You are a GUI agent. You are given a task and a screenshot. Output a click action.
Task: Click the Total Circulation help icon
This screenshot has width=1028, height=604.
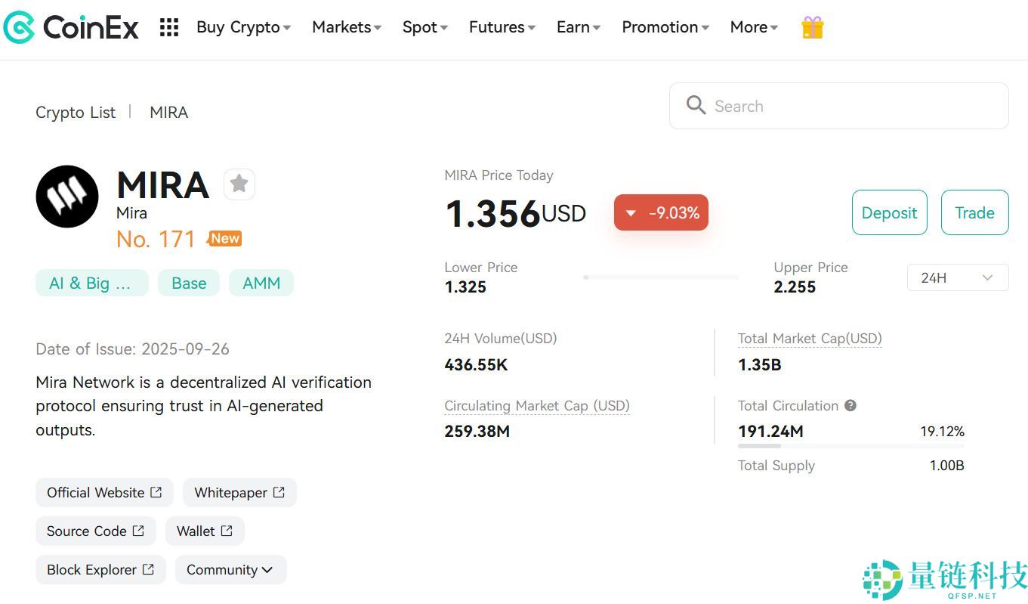click(850, 406)
